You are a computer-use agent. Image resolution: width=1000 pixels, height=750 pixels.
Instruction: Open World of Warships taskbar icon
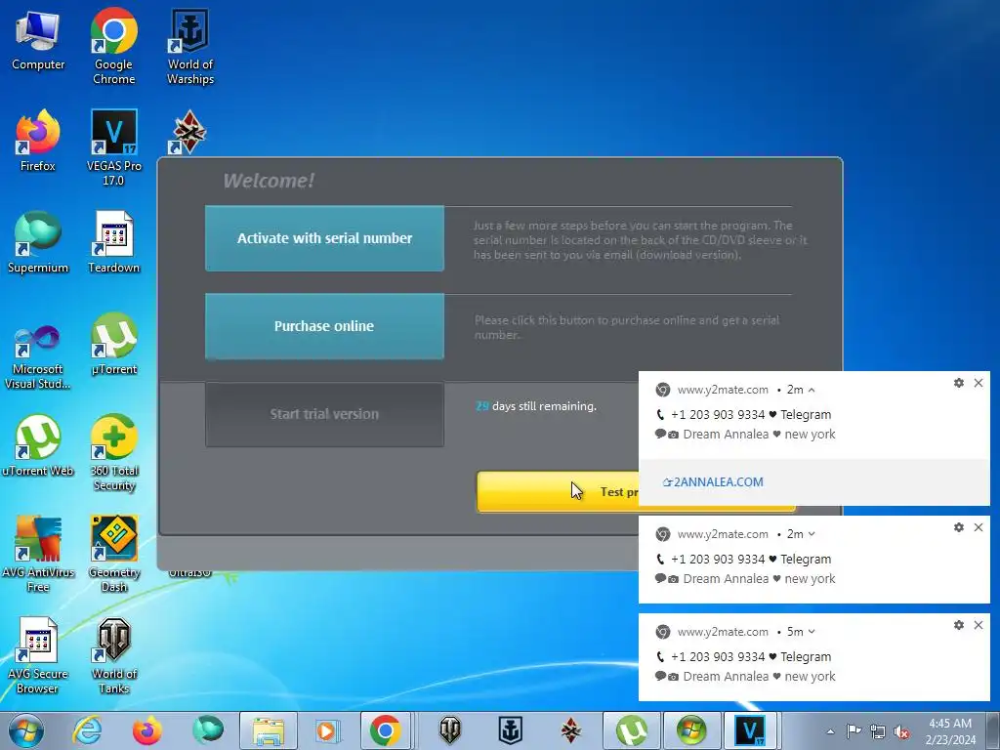pos(510,730)
